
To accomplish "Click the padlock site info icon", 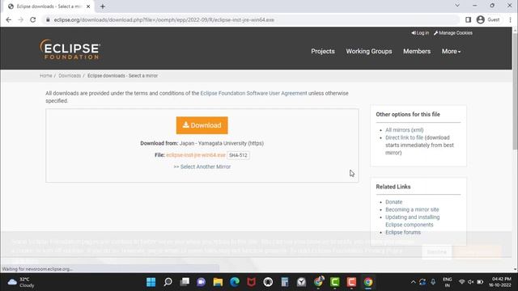I will (x=48, y=19).
